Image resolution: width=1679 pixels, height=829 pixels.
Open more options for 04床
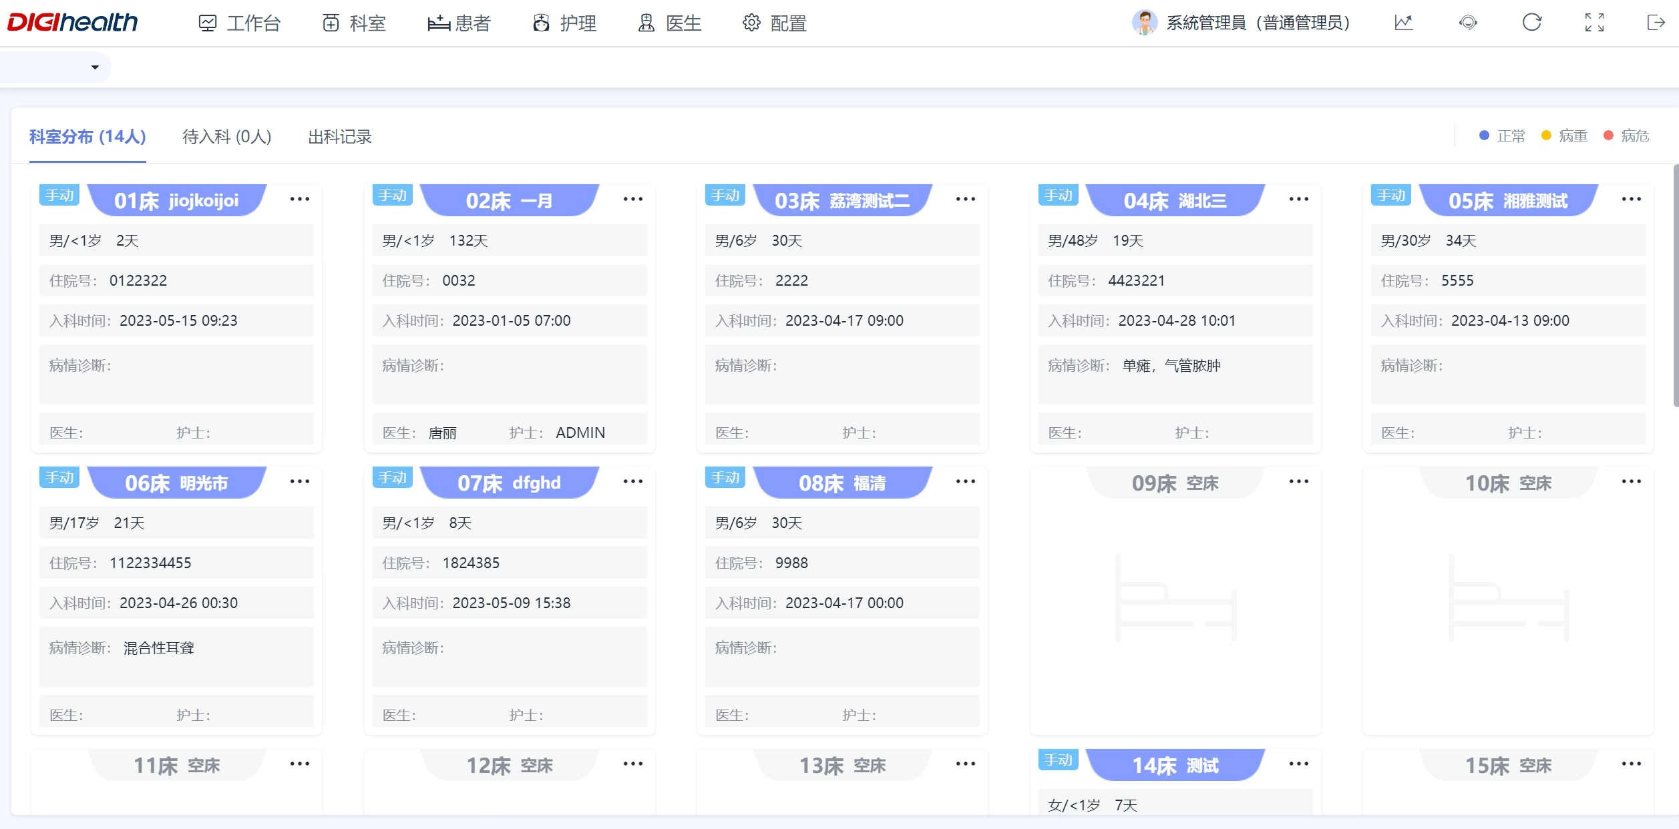[x=1299, y=199]
